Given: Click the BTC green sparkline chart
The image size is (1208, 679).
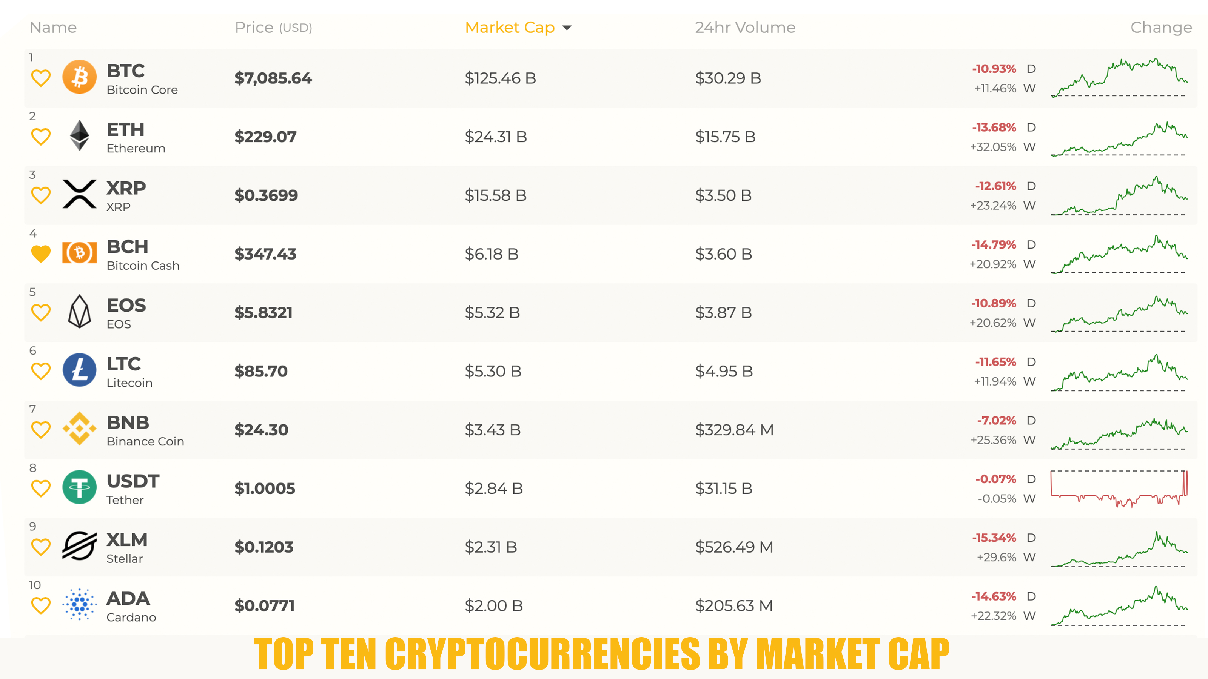Looking at the screenshot, I should pyautogui.click(x=1119, y=78).
